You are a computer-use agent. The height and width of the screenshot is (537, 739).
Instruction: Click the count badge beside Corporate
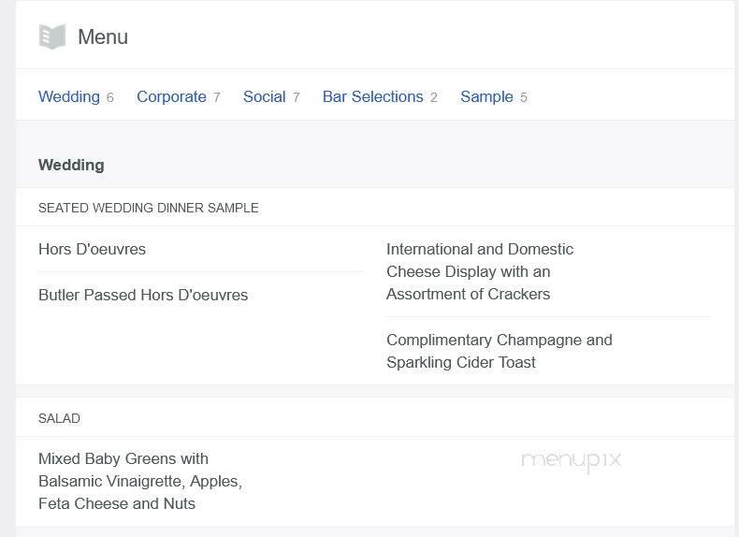[216, 97]
